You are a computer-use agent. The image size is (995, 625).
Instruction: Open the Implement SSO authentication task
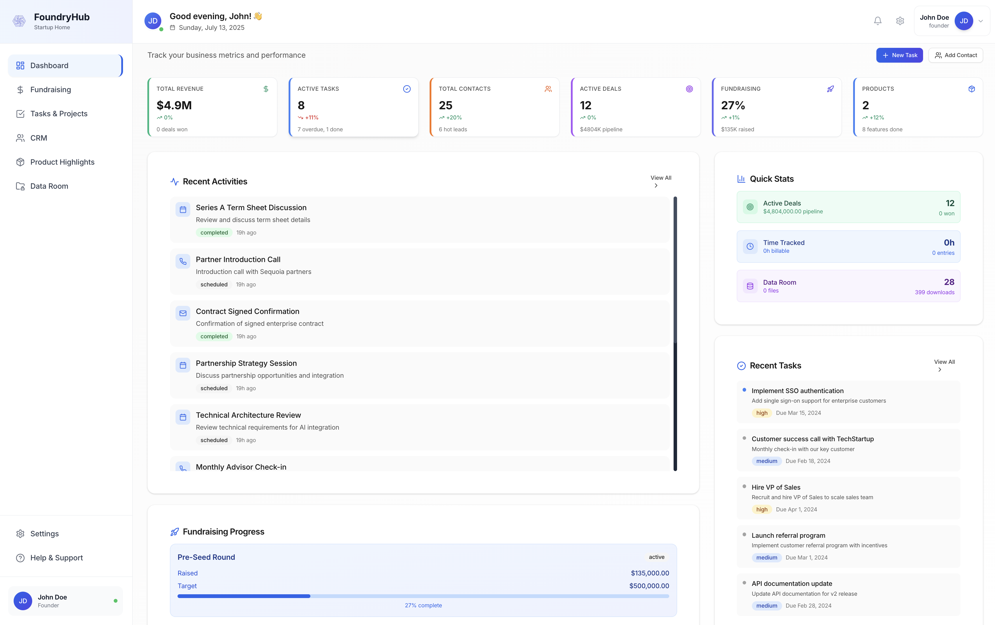coord(848,402)
